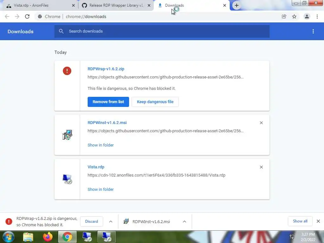Click the network icon in system tray

coord(292,237)
